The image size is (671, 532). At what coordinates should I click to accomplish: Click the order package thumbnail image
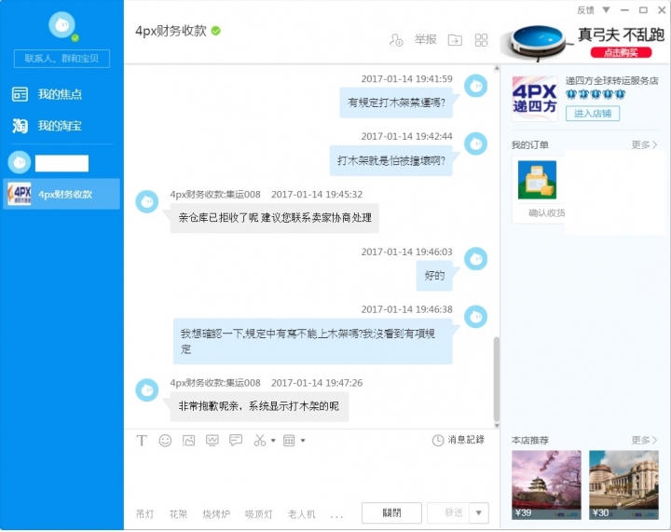537,180
